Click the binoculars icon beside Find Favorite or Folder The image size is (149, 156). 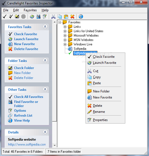[10, 102]
